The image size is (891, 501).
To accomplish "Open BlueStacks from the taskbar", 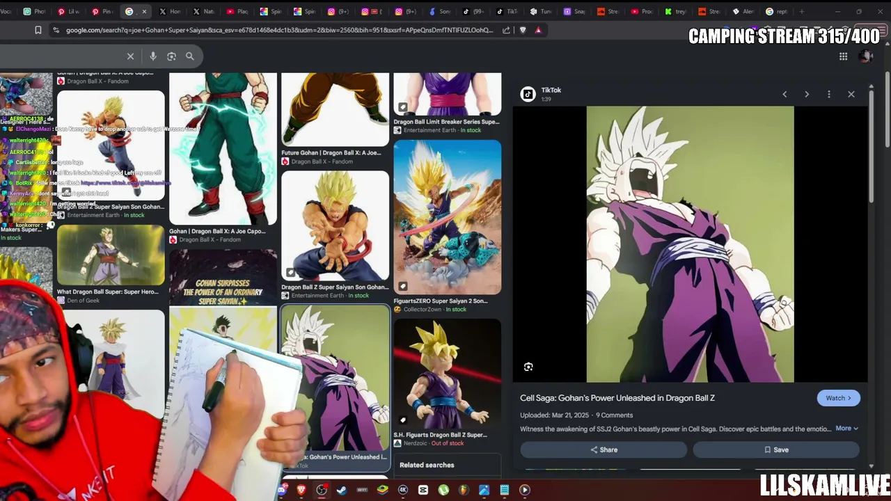I will [382, 490].
